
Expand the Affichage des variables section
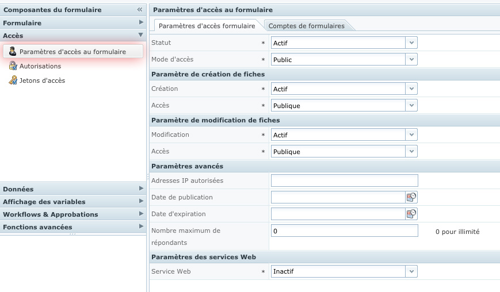141,201
